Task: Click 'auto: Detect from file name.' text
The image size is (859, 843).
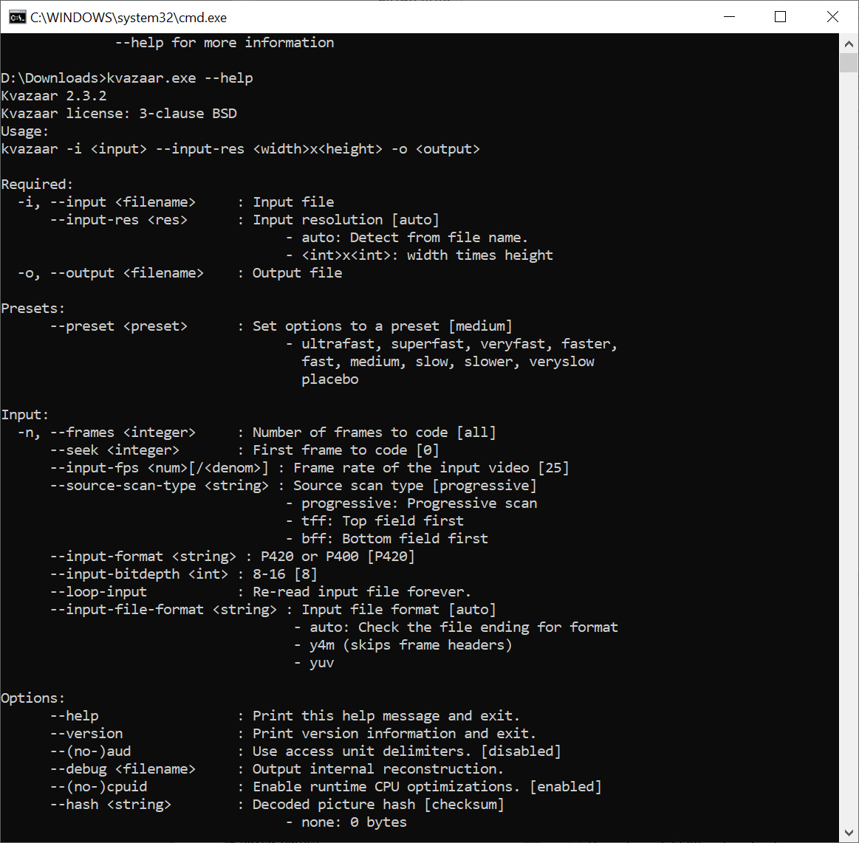Action: [414, 238]
